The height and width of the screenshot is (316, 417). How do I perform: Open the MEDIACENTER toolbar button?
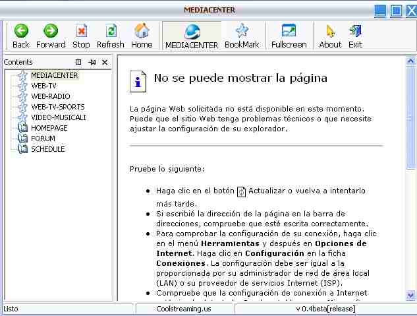[x=192, y=35]
